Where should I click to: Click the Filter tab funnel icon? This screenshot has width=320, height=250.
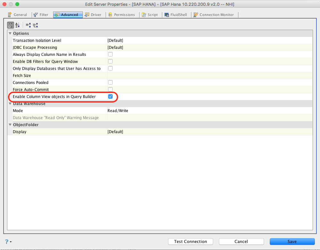click(x=36, y=15)
